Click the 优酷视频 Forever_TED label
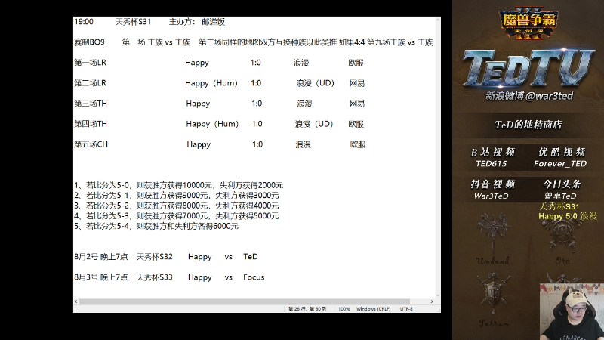Screen dimensions: 604x340 click(x=561, y=158)
